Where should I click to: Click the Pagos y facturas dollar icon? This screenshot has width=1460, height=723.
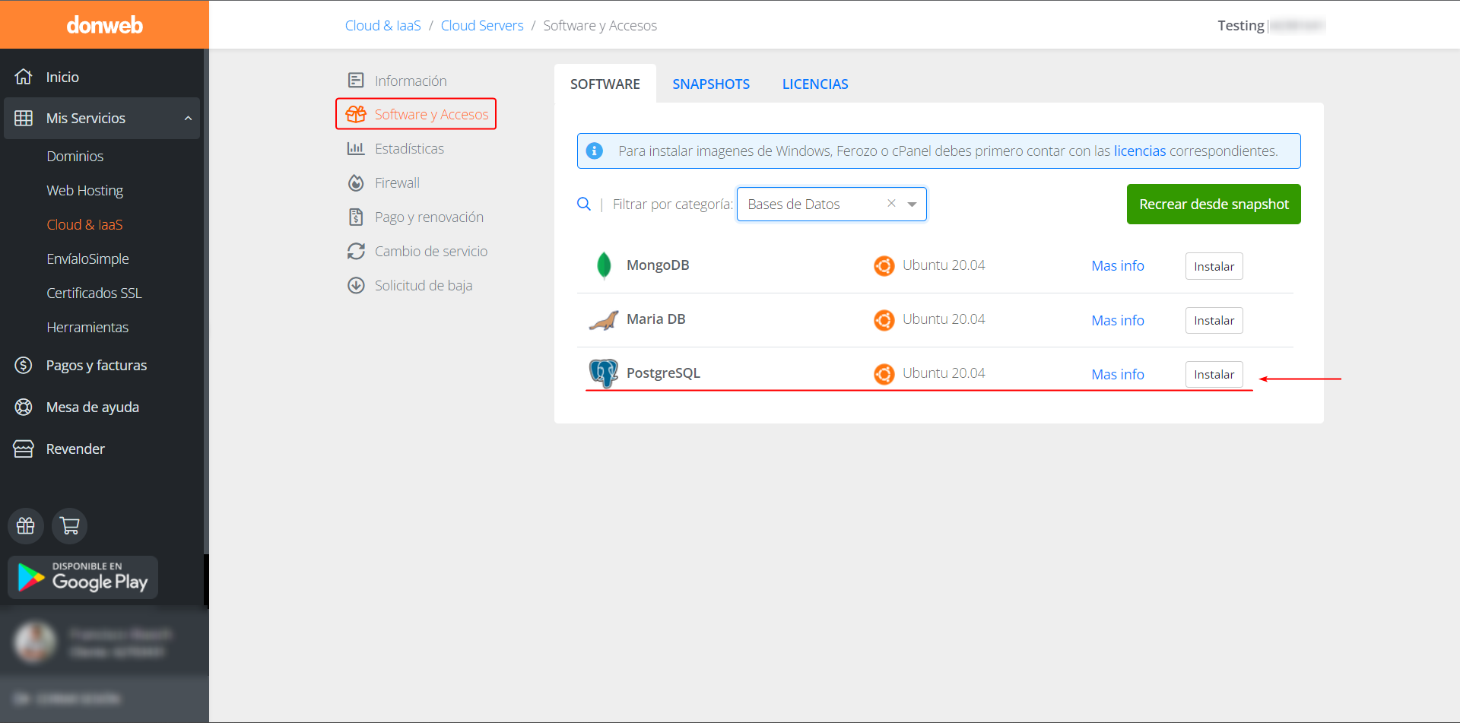[24, 365]
